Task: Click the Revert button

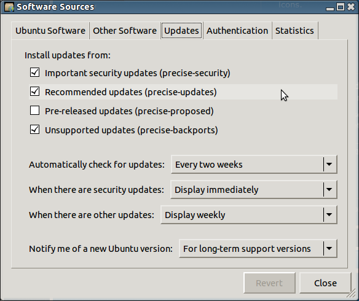Action: [269, 283]
